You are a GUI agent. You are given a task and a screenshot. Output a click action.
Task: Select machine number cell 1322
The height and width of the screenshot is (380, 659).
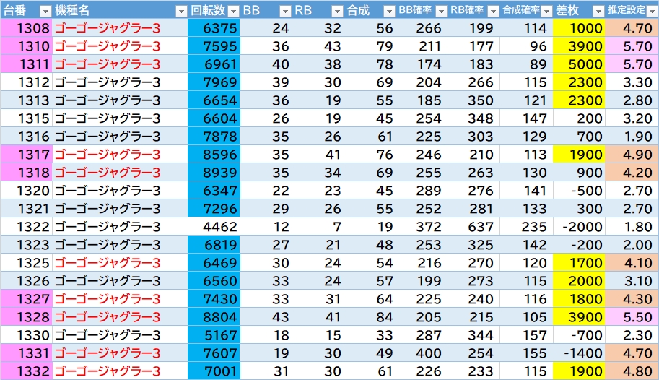[x=26, y=226]
